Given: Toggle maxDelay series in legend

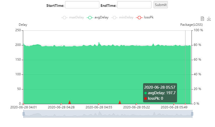Looking at the screenshot, I should (x=72, y=18).
